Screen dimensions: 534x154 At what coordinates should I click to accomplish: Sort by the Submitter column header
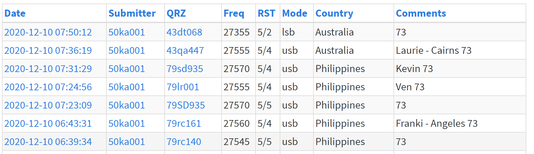[x=132, y=13]
